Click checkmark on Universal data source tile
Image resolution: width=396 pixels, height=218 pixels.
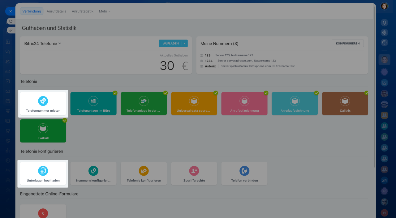click(216, 93)
